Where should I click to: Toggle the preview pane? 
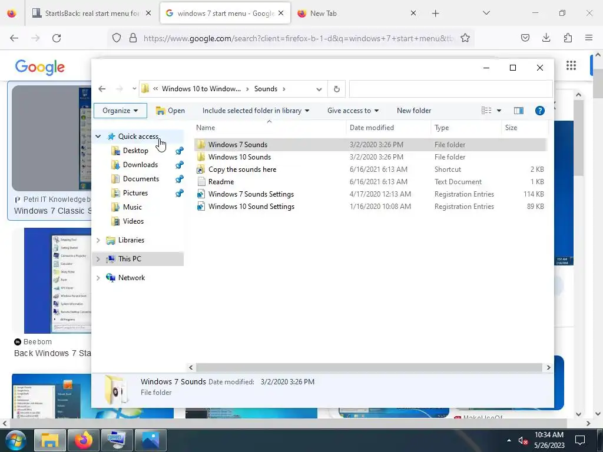click(x=518, y=111)
